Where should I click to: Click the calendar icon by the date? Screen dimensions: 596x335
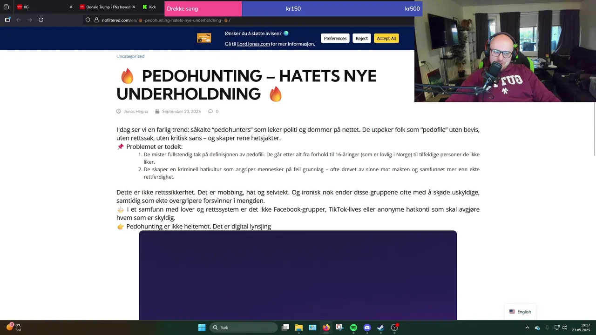[x=157, y=111]
